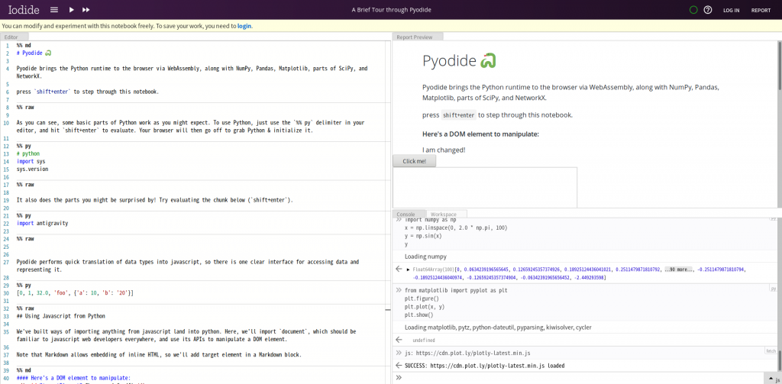Viewport: 782px width, 384px height.
Task: Click the '# Pyodide' heading line in editor
Action: [34, 53]
